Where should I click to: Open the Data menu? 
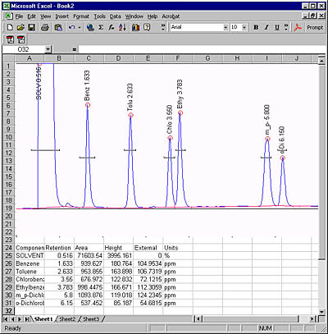(116, 16)
